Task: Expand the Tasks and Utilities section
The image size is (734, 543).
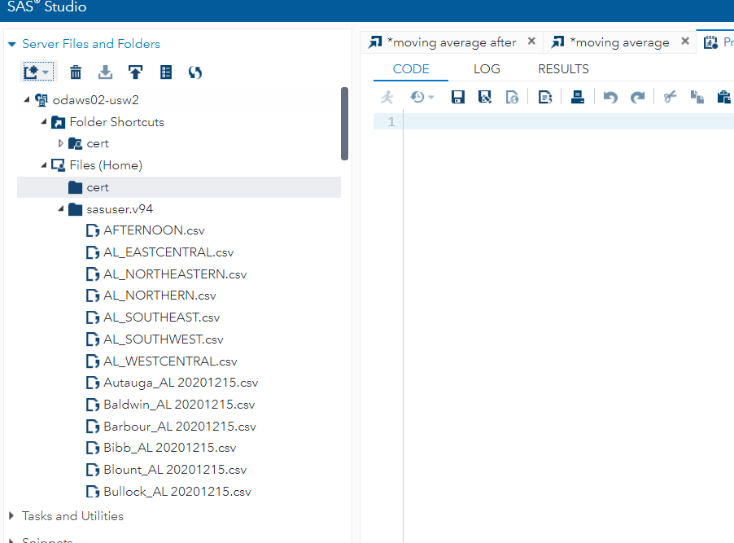Action: [11, 516]
